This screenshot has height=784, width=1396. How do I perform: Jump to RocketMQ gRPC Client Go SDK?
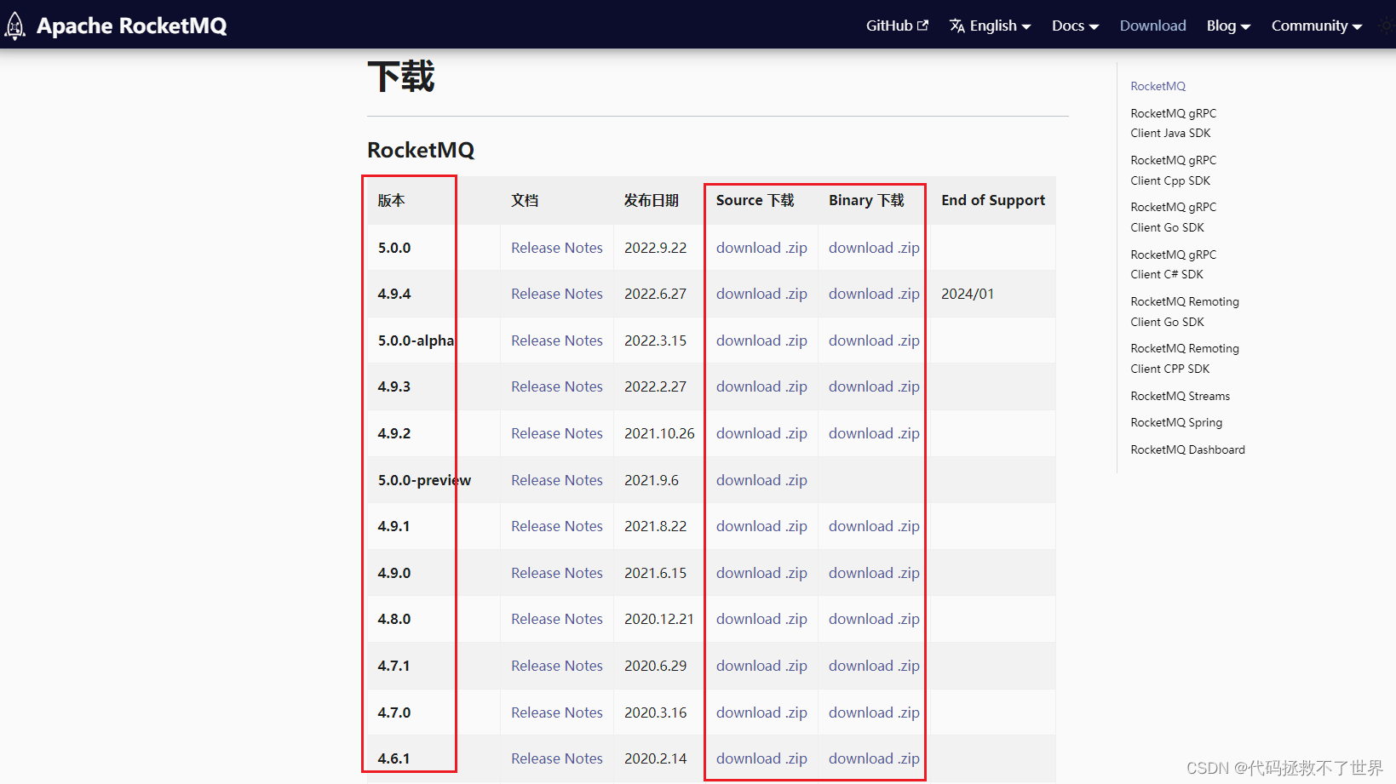(x=1173, y=217)
